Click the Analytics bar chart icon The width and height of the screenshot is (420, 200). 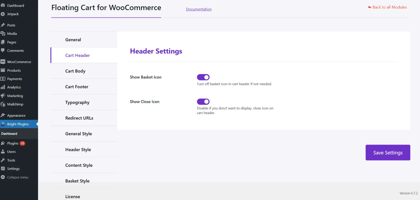point(3,87)
